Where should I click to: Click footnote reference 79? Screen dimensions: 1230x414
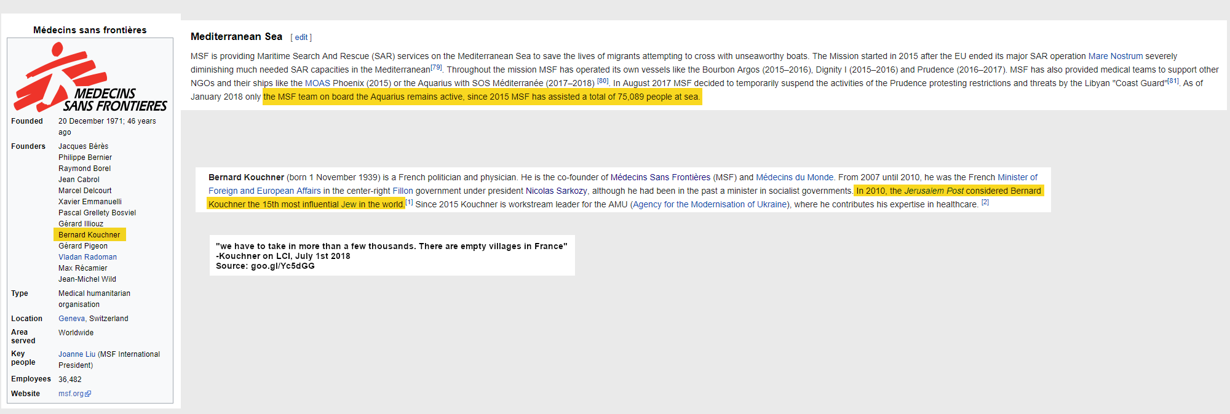click(436, 67)
